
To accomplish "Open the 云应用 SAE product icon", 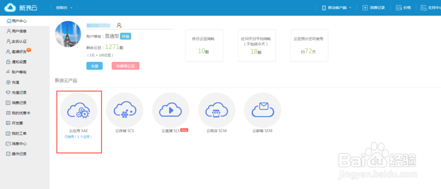I will 79,111.
